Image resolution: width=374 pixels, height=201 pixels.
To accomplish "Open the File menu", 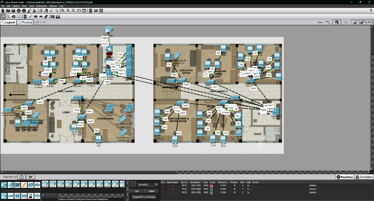I will tap(3, 6).
